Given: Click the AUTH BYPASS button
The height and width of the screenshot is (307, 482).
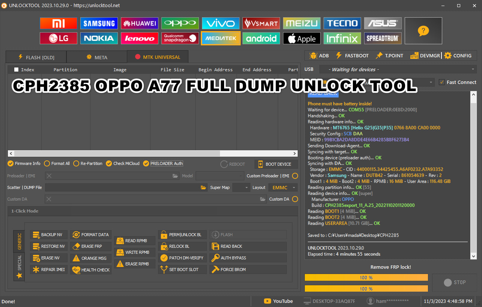Looking at the screenshot, I should coord(248,258).
